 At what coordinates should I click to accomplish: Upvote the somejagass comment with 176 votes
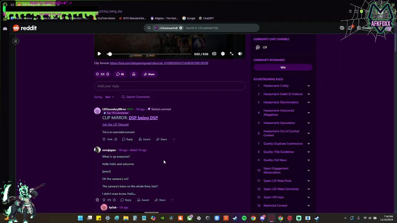(104, 200)
